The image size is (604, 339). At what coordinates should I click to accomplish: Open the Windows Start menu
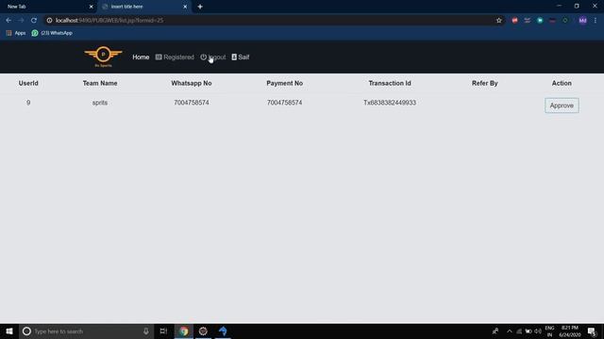pos(9,331)
